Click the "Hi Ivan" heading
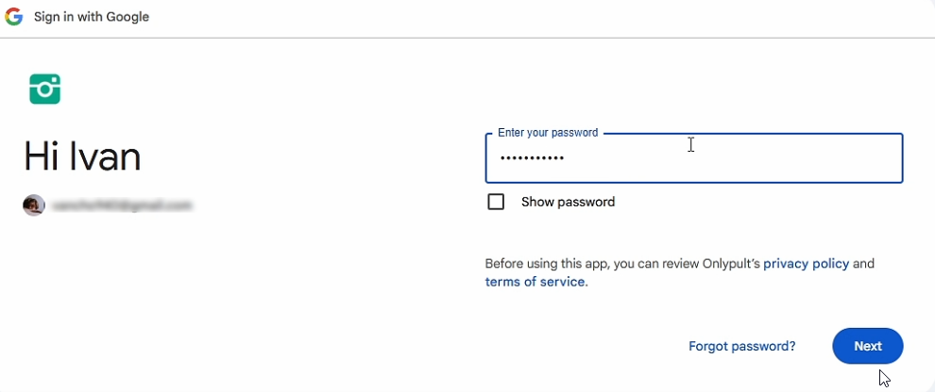The image size is (935, 392). 82,156
